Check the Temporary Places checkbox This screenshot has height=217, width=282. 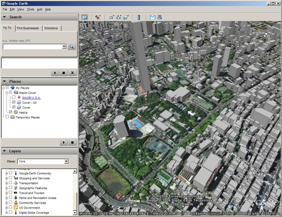[7, 117]
